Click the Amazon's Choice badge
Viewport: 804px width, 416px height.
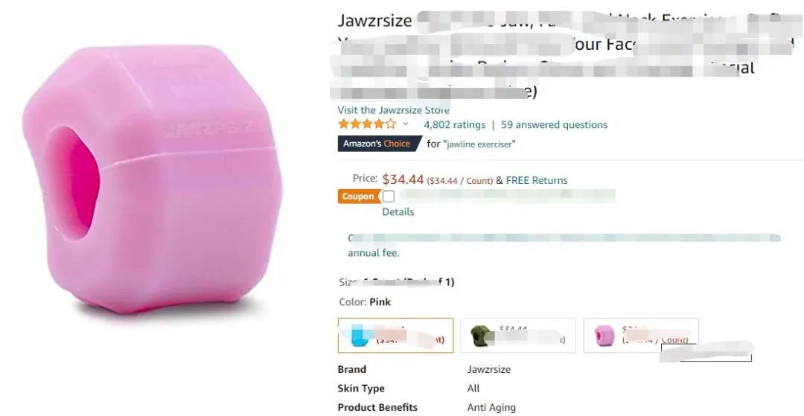pos(379,144)
